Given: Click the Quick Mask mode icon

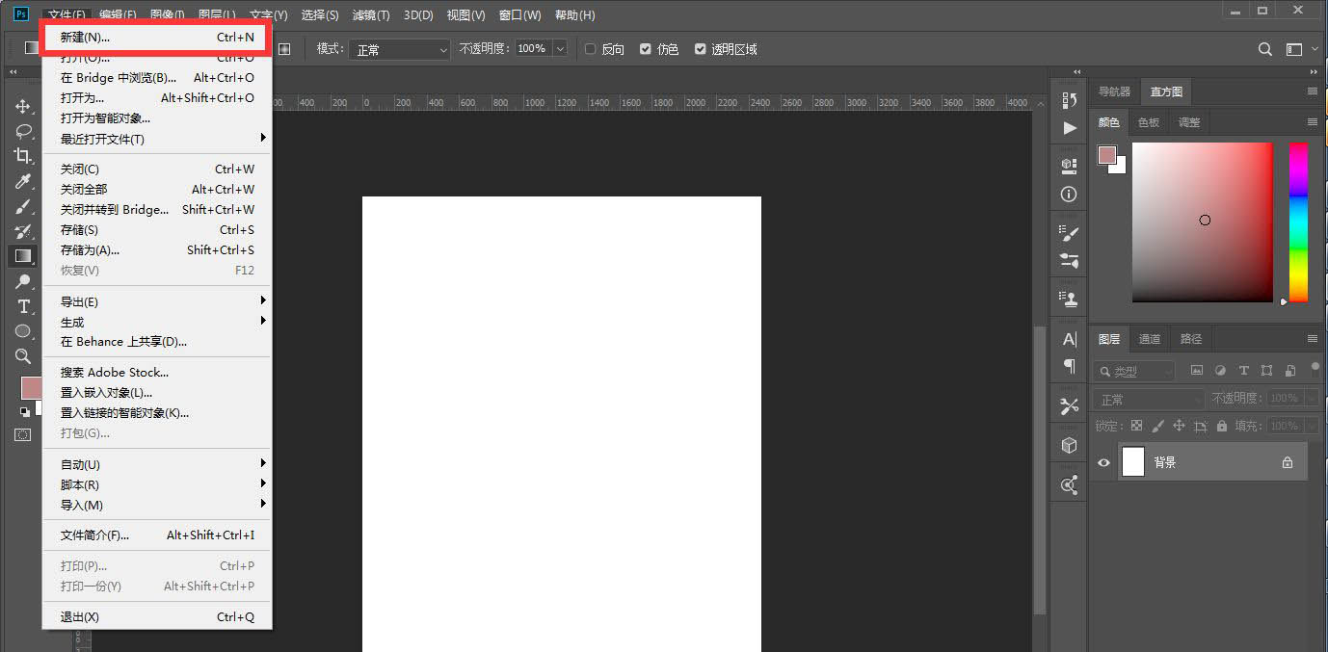Looking at the screenshot, I should 23,434.
